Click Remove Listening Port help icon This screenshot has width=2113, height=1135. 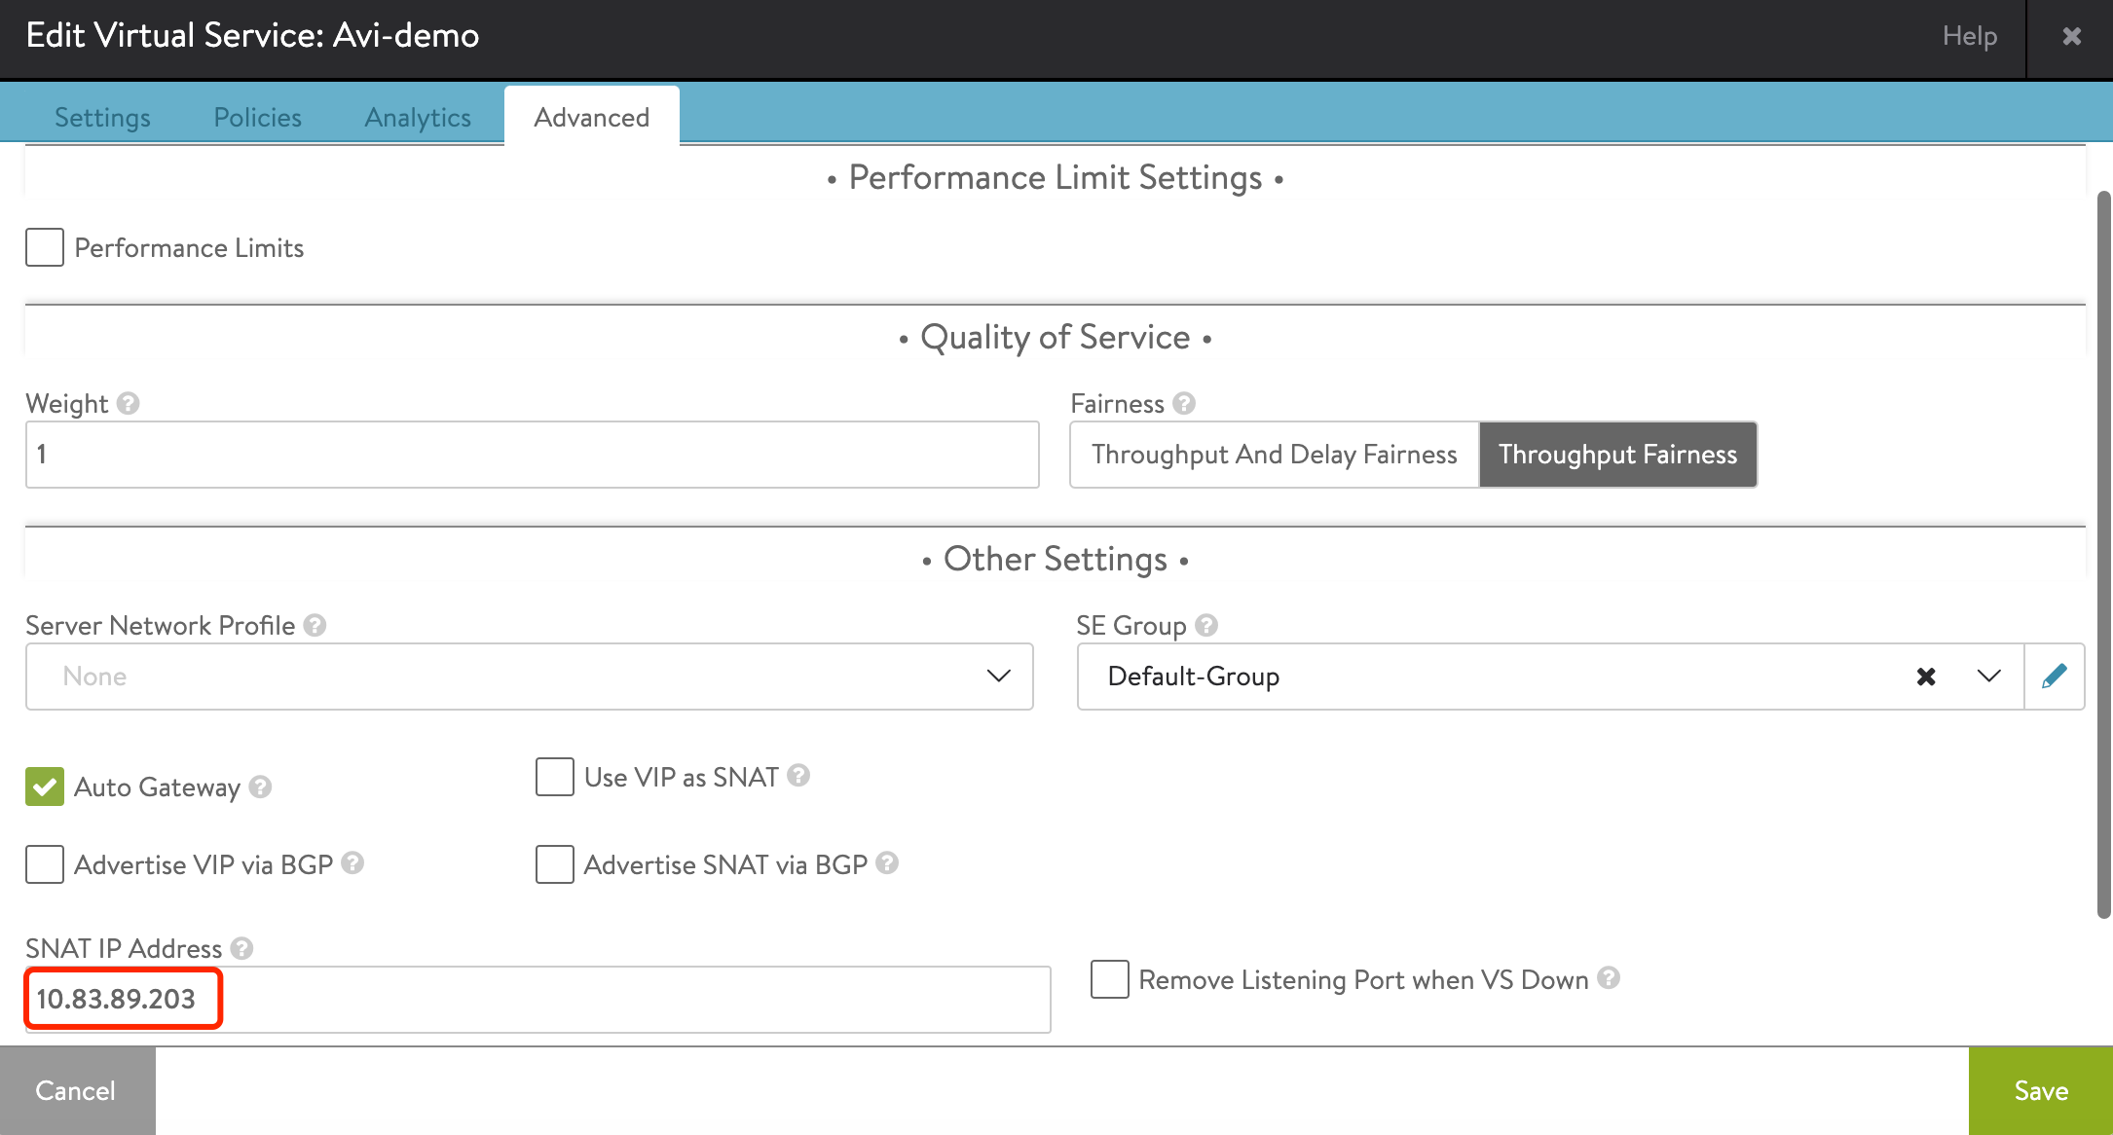1609,977
